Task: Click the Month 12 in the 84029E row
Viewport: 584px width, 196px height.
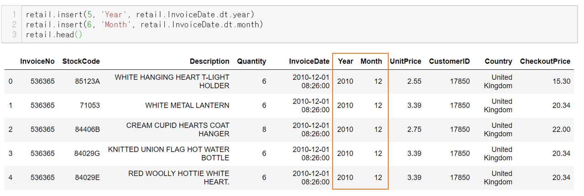Action: tap(378, 178)
